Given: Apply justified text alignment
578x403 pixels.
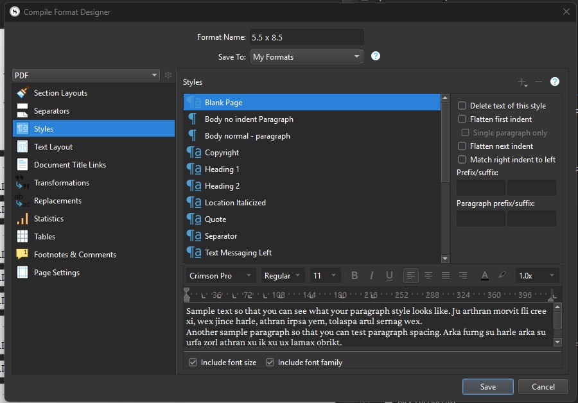Looking at the screenshot, I should (446, 275).
